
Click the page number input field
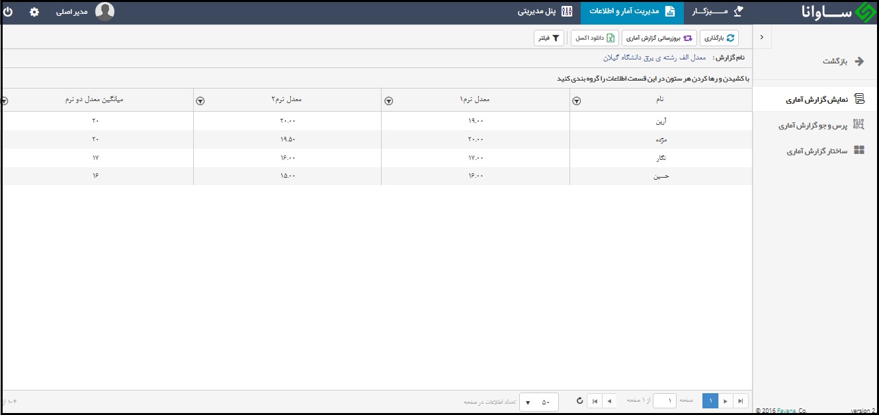pyautogui.click(x=665, y=401)
